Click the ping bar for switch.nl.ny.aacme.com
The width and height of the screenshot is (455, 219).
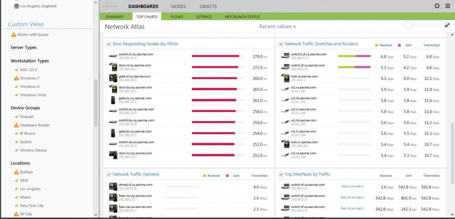[x=218, y=56]
